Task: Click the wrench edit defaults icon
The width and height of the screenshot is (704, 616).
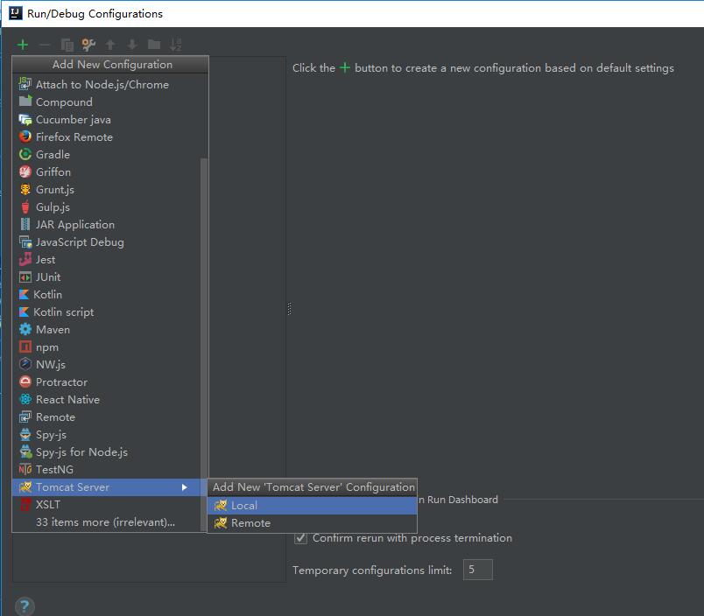Action: pyautogui.click(x=88, y=45)
